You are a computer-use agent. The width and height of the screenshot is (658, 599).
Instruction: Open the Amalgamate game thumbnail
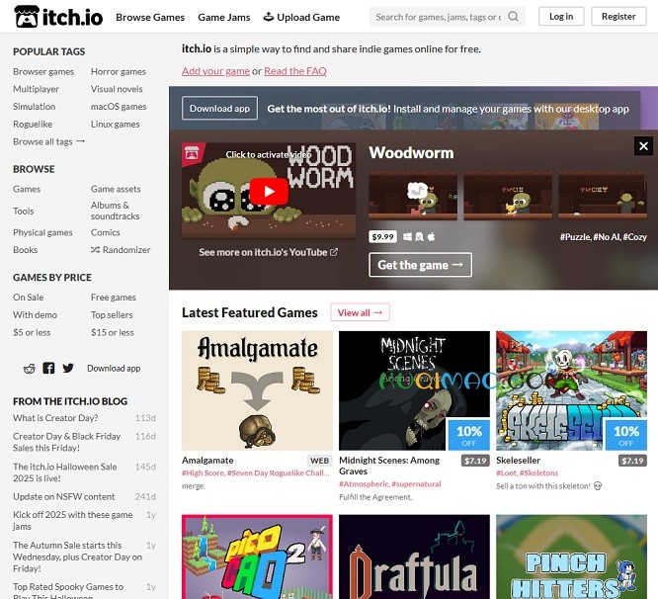pyautogui.click(x=257, y=390)
